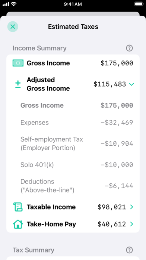Select the Solo 401(k) line item
Image resolution: width=146 pixels, height=260 pixels.
[x=77, y=165]
